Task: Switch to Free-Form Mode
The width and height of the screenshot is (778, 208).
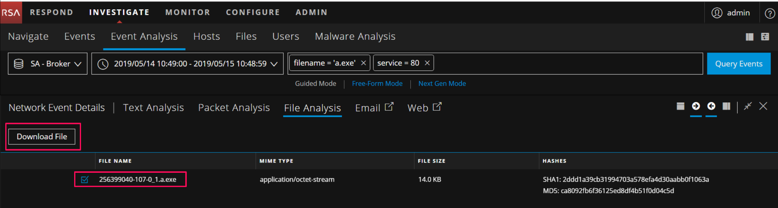Action: tap(377, 84)
